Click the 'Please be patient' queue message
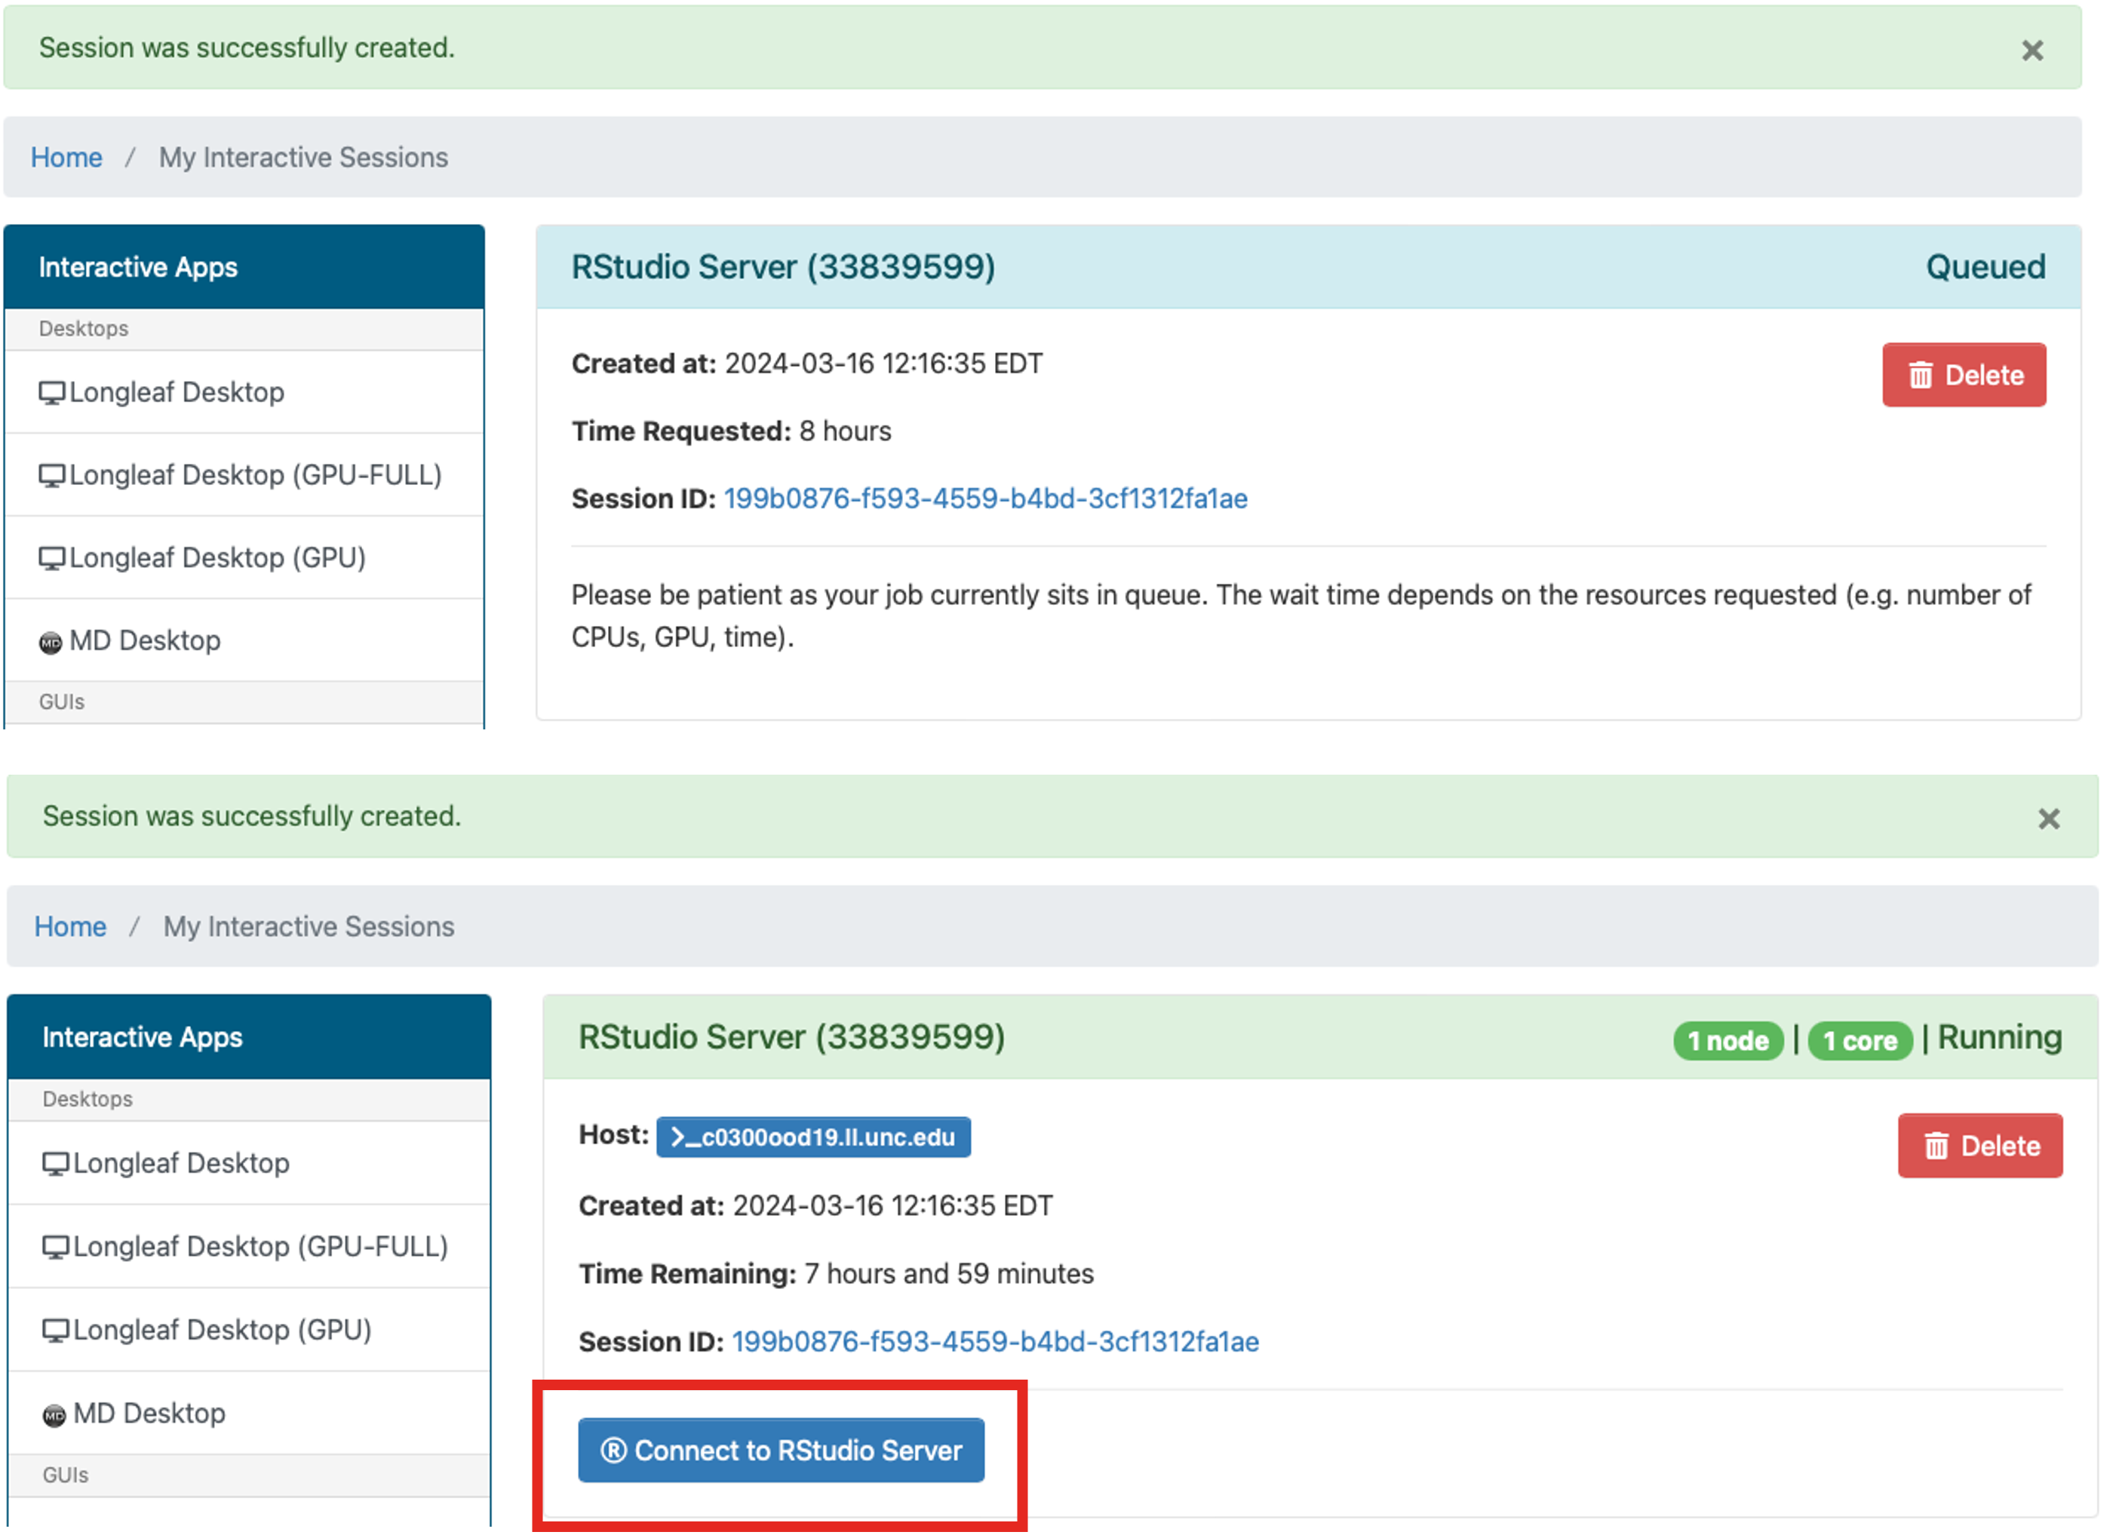 [x=1301, y=616]
